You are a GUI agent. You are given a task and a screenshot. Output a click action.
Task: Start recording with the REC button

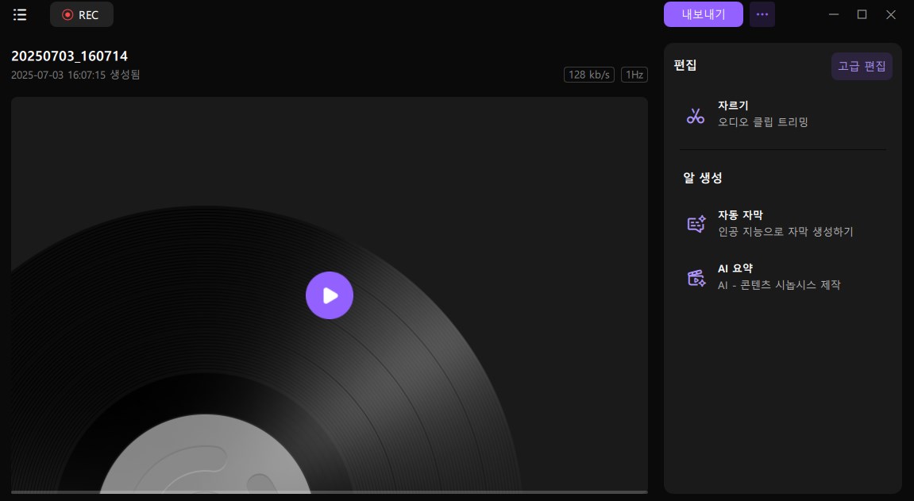point(81,15)
